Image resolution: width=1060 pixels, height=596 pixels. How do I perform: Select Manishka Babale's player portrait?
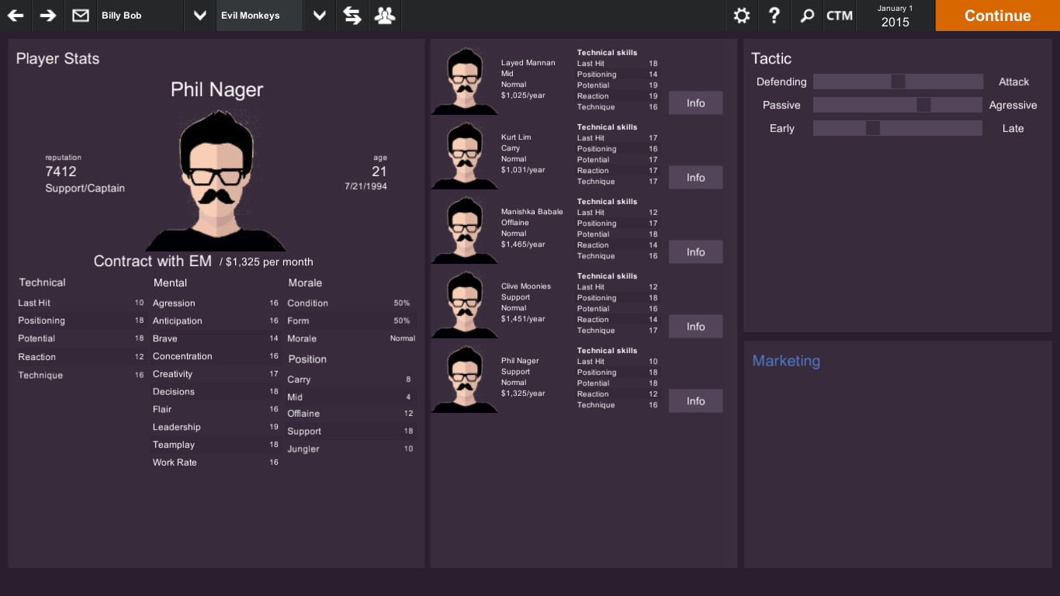point(464,229)
